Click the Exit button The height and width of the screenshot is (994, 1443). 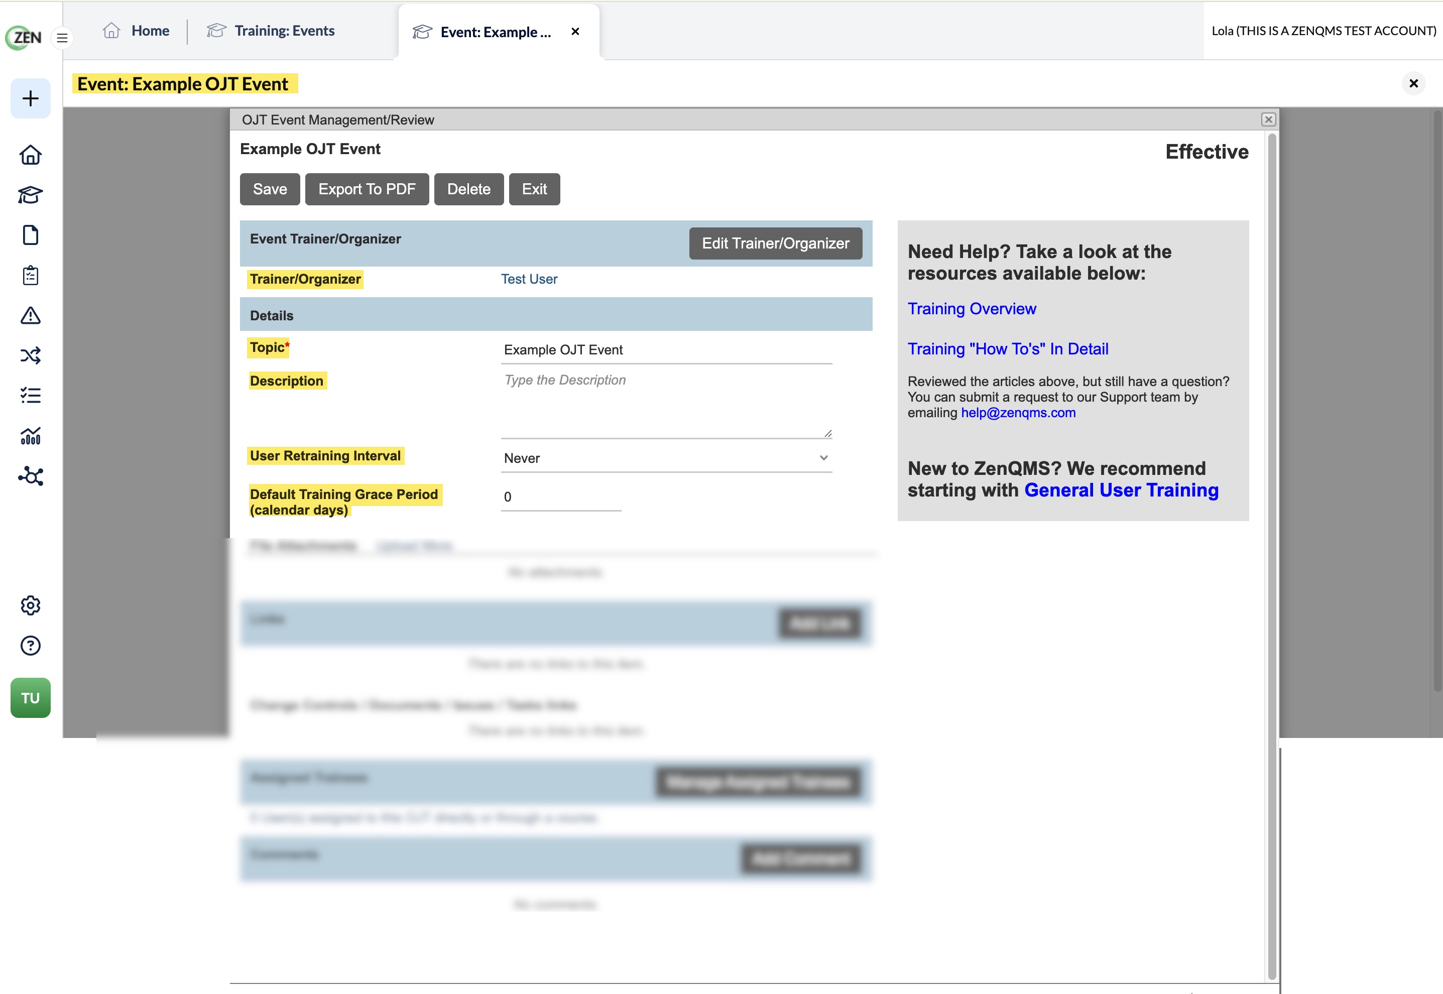click(x=534, y=189)
